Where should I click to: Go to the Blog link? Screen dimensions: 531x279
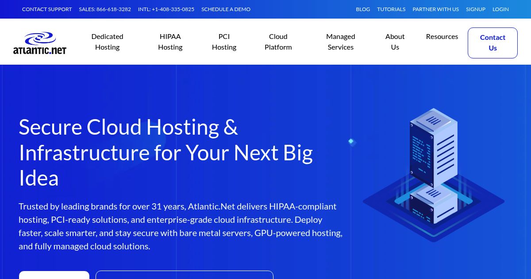pyautogui.click(x=363, y=9)
